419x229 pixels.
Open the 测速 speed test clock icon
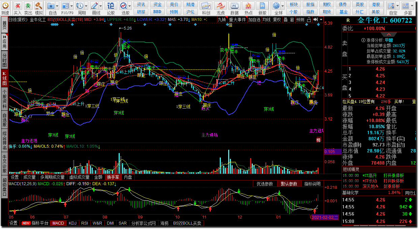click(5, 5)
